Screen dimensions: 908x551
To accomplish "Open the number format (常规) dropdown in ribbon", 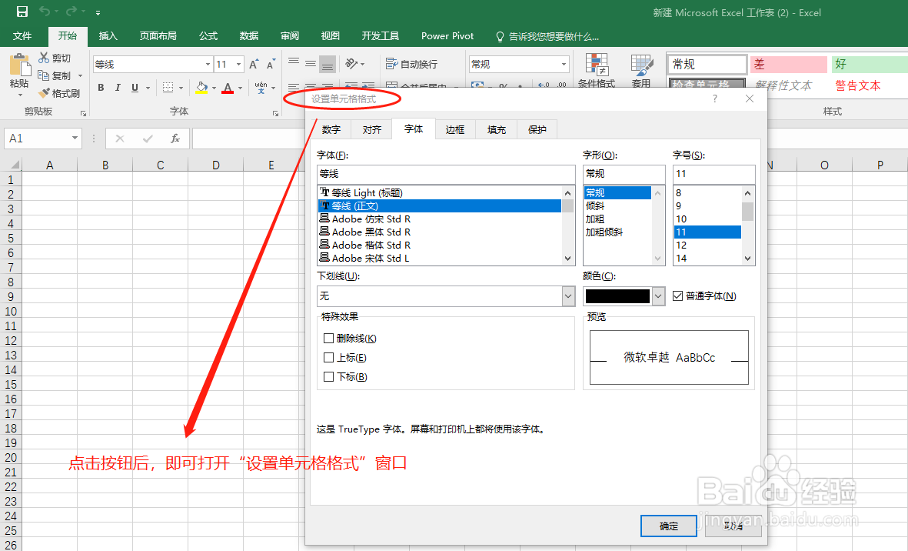I will click(564, 65).
